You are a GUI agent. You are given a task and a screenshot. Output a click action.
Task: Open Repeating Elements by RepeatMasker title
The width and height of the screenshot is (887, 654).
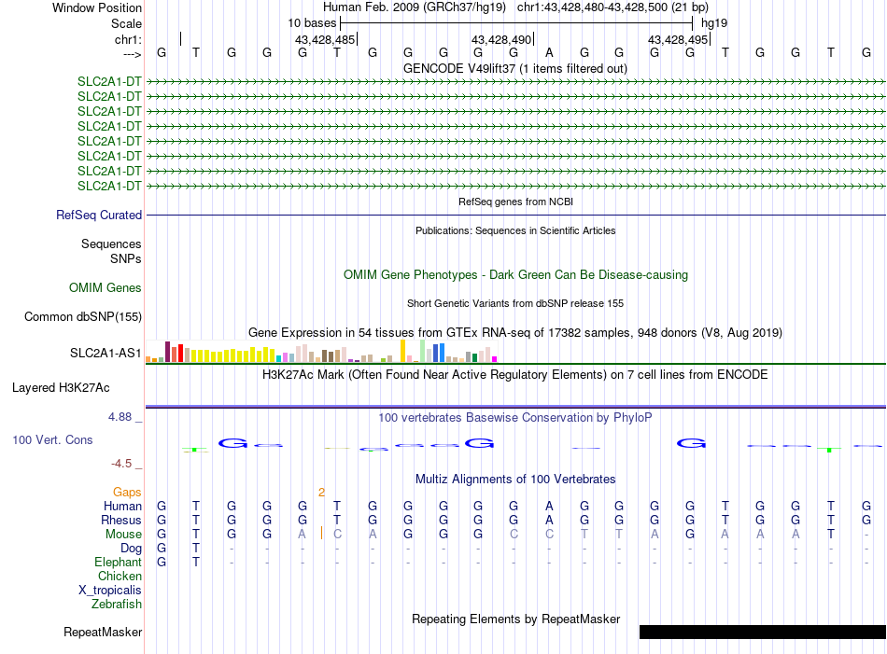[515, 619]
